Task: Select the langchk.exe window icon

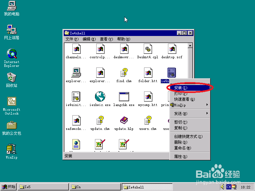Action: pyautogui.click(x=124, y=96)
